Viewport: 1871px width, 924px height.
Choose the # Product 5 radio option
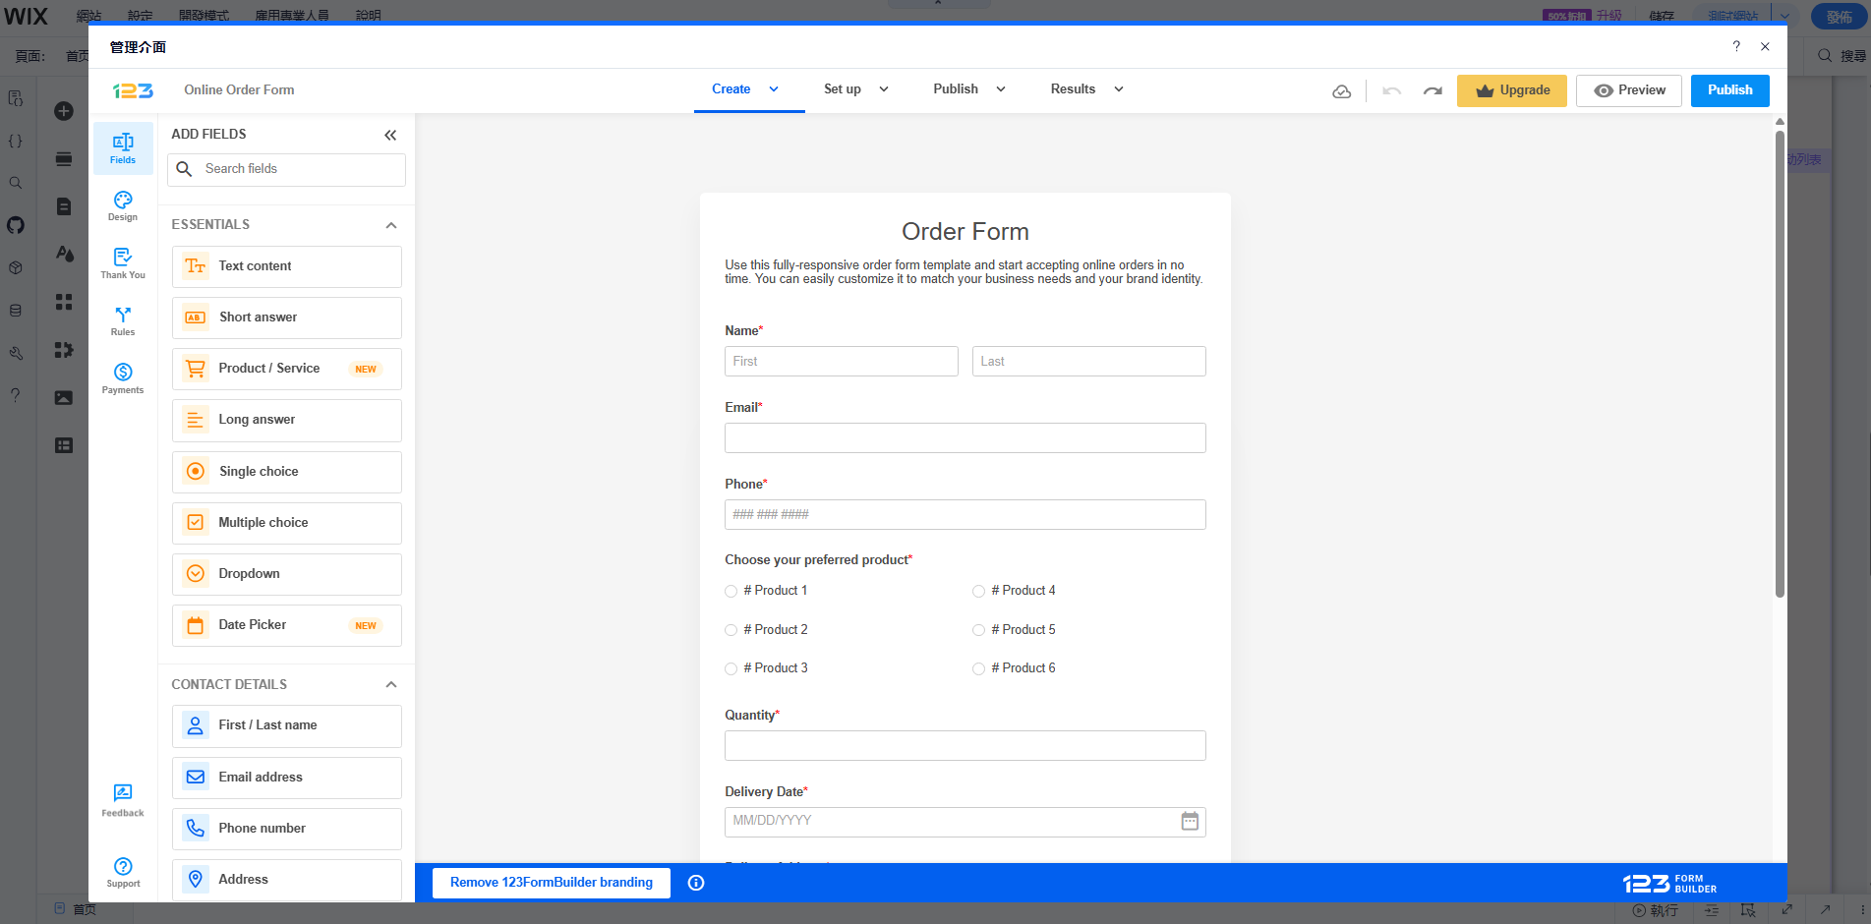point(979,631)
